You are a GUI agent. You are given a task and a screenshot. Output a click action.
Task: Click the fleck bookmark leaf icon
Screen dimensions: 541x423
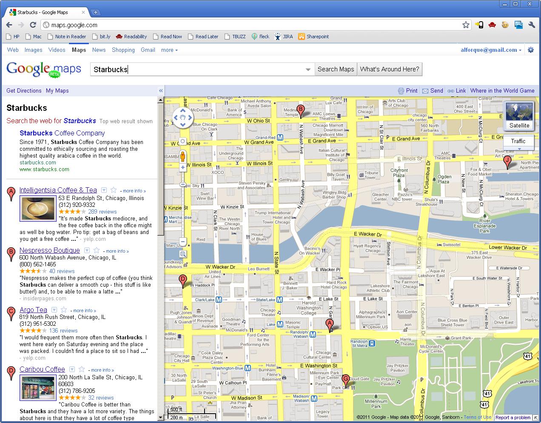click(x=254, y=37)
